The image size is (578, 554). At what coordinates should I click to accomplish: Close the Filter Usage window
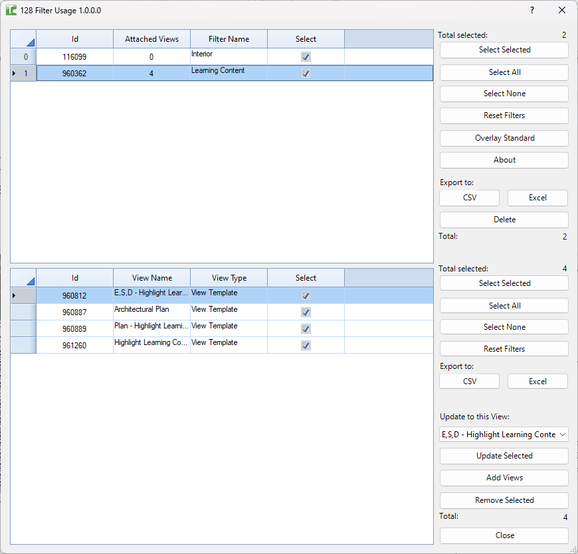(x=562, y=11)
